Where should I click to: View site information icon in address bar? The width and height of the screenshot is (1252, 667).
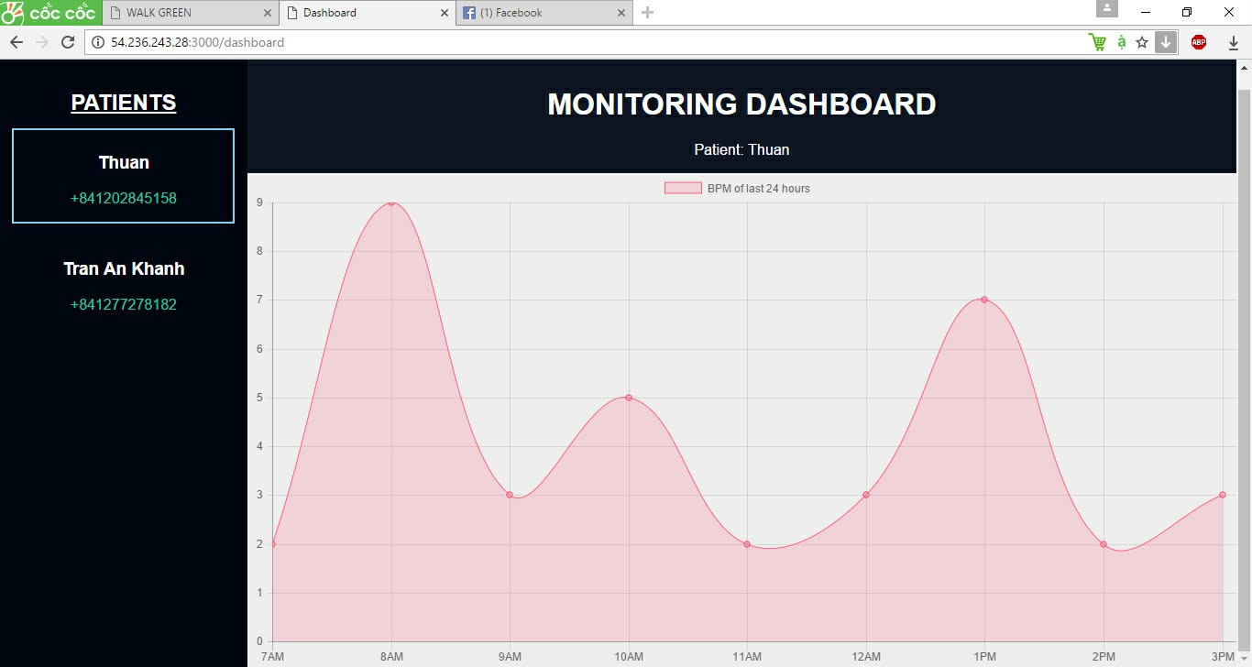point(98,42)
